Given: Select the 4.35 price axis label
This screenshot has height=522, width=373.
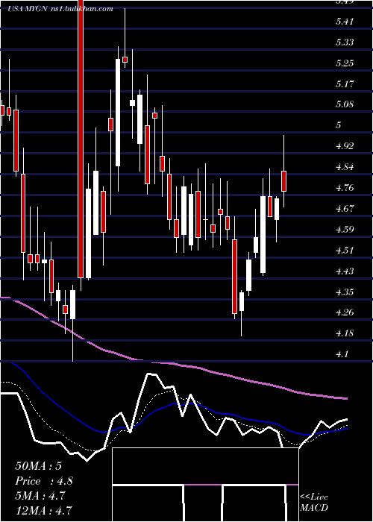Looking at the screenshot, I should click(x=345, y=292).
